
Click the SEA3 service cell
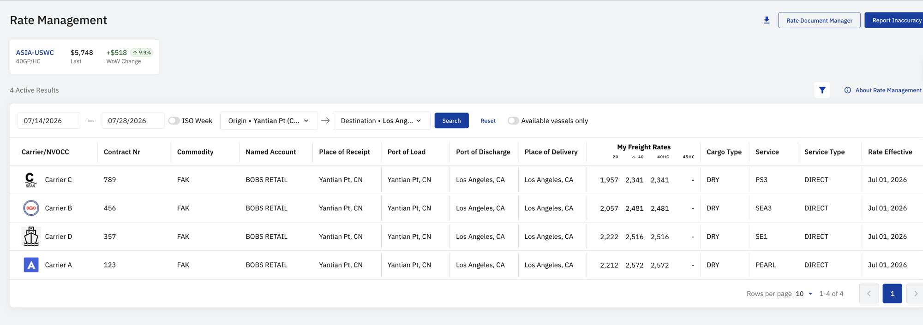pos(763,208)
